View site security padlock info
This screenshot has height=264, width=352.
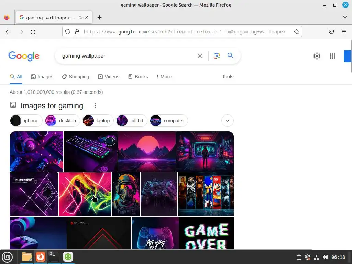click(x=77, y=32)
